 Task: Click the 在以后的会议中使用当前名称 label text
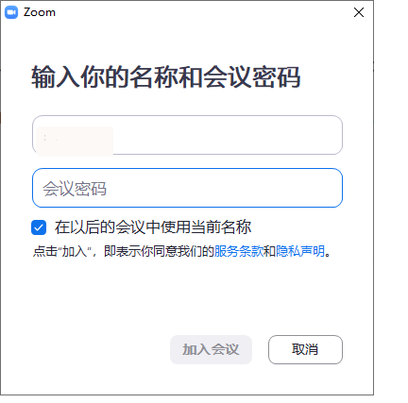click(x=153, y=227)
